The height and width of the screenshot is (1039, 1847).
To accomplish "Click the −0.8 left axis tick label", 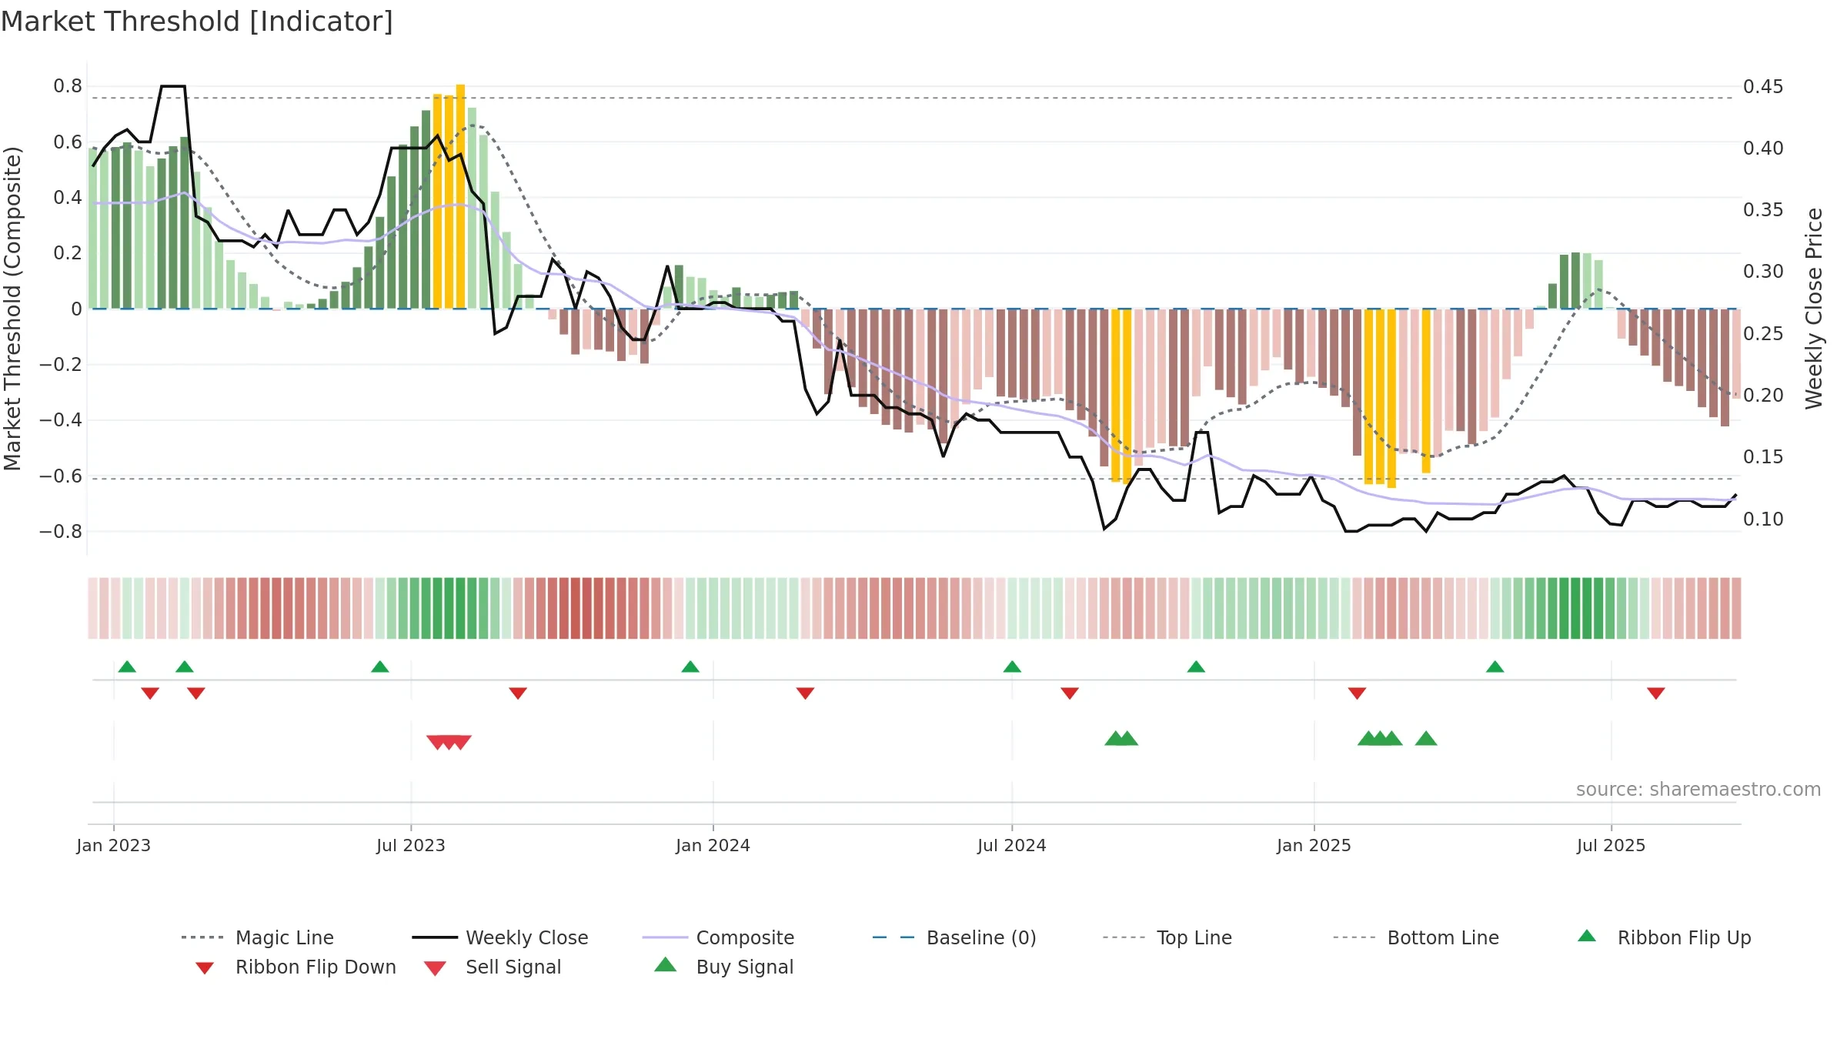I will pyautogui.click(x=61, y=532).
